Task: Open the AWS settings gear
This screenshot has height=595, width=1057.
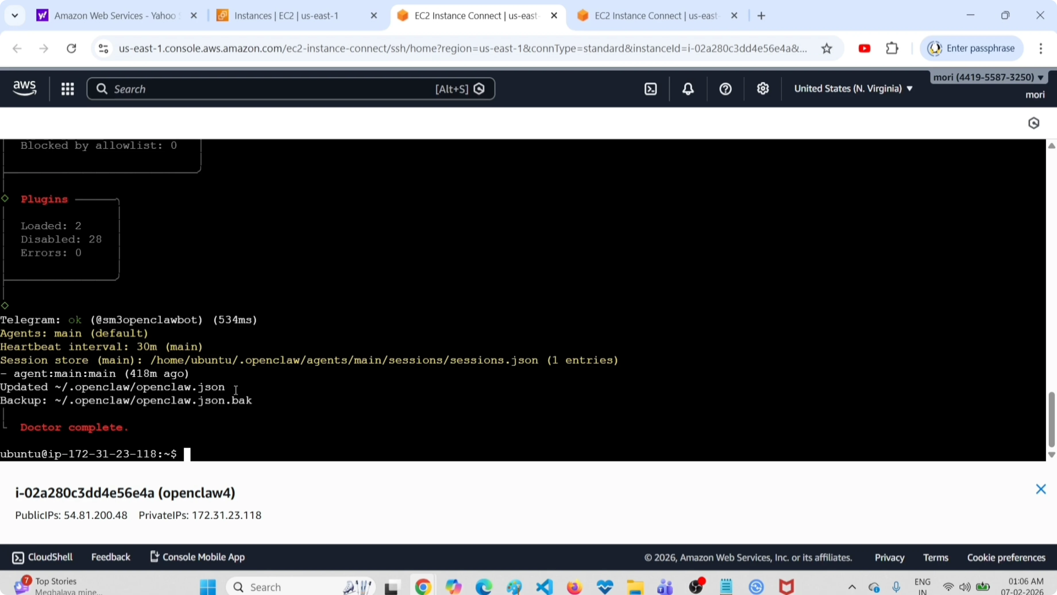Action: coord(763,88)
